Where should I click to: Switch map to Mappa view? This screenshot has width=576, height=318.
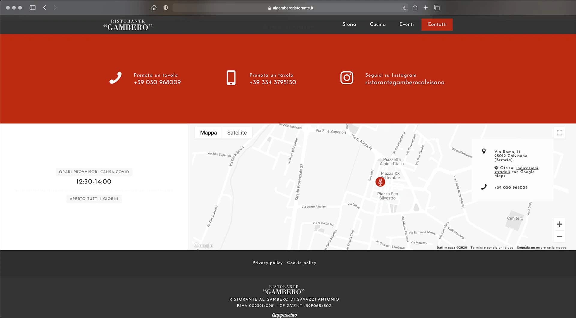pyautogui.click(x=208, y=132)
